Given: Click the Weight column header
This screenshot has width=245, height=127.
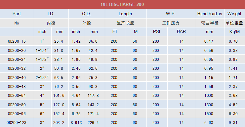Looking at the screenshot, I should pyautogui.click(x=234, y=14).
